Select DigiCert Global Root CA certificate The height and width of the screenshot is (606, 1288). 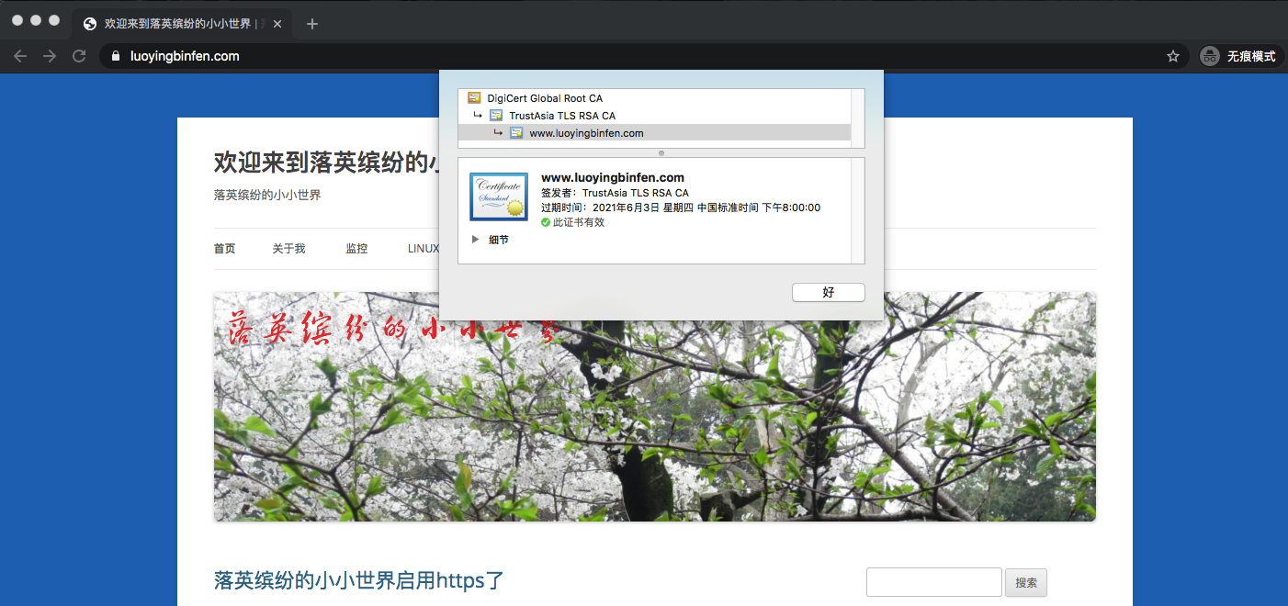point(545,98)
